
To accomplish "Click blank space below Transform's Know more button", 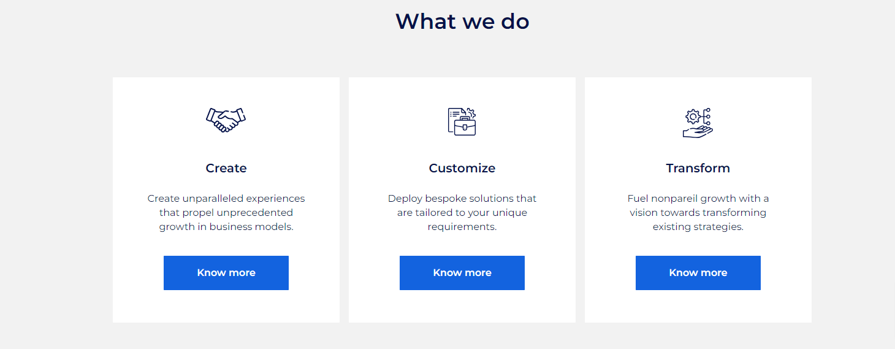I will tap(698, 307).
